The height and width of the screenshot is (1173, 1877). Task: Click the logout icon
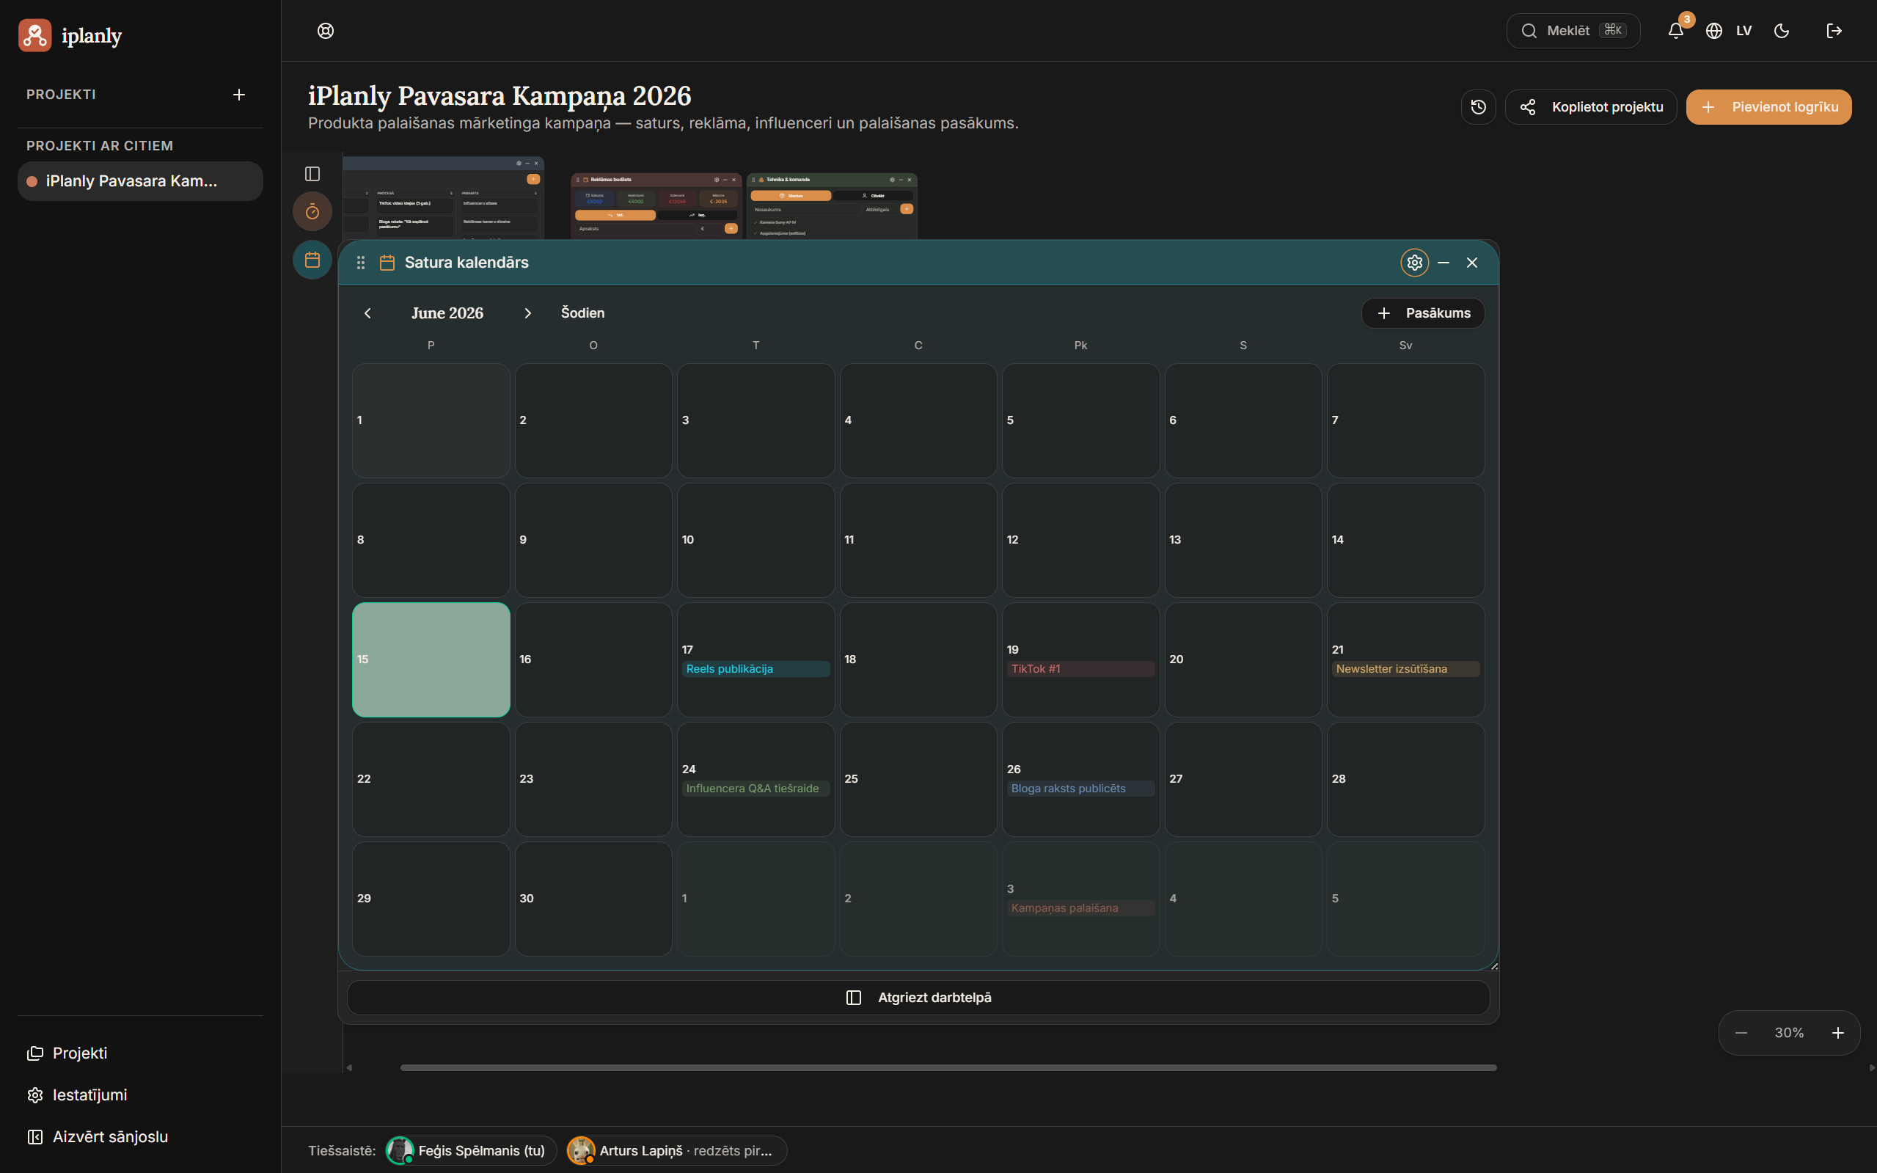pos(1834,30)
